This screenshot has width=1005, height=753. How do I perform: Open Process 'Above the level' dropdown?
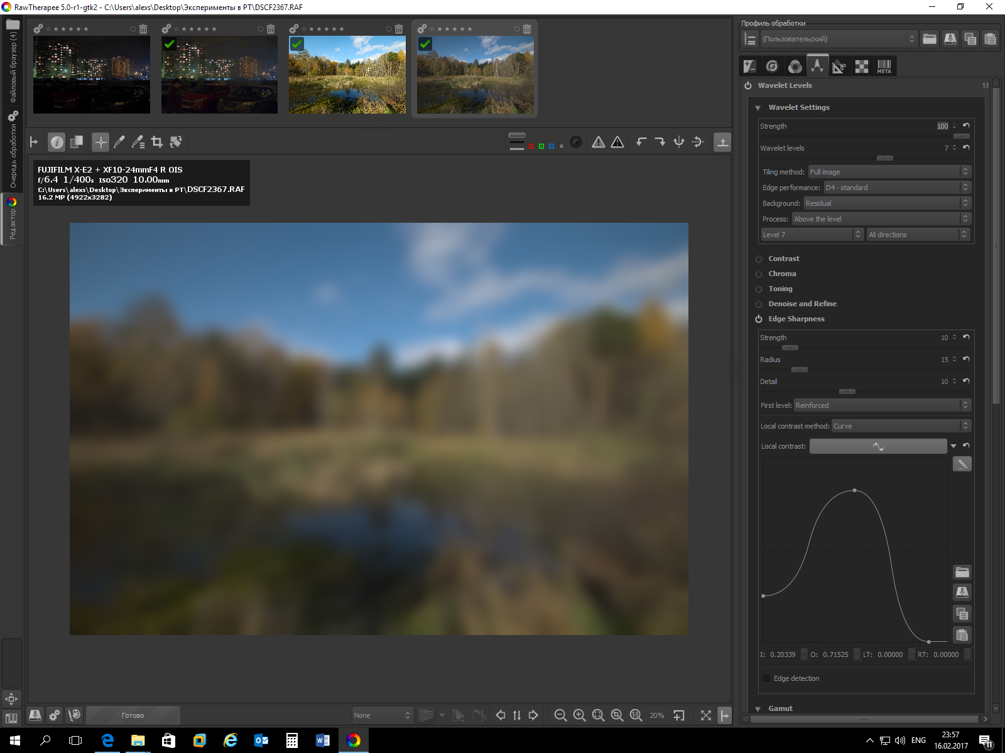click(x=881, y=219)
